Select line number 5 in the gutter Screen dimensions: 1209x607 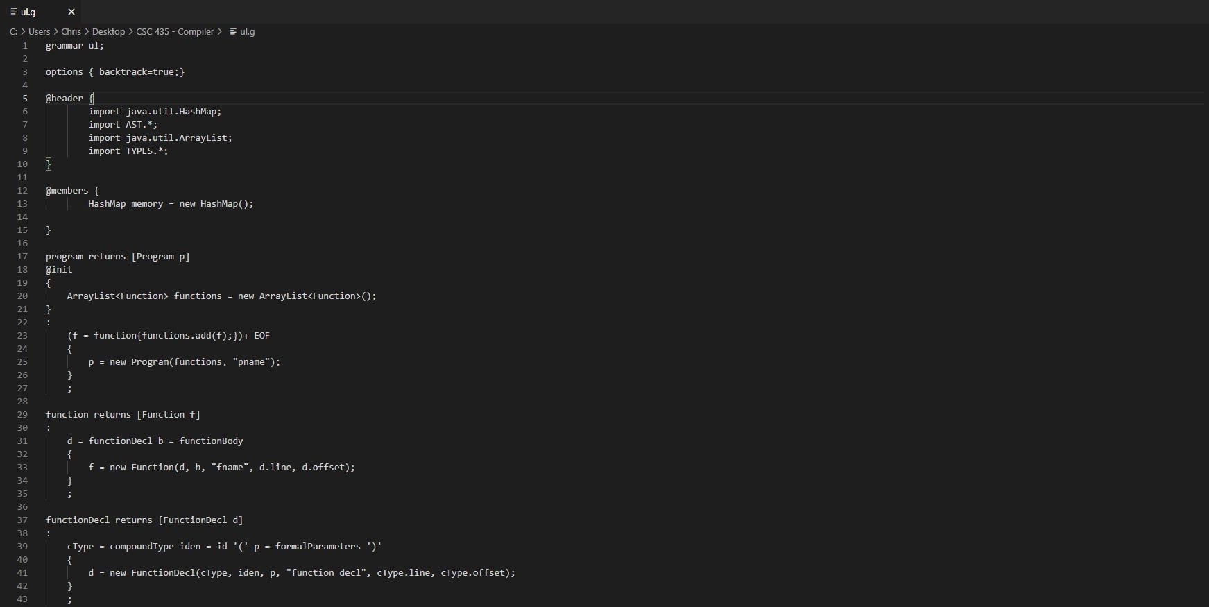[x=25, y=99]
